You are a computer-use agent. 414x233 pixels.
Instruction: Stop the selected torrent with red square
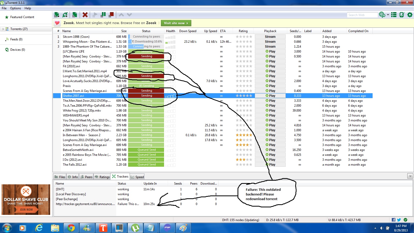pyautogui.click(x=111, y=15)
